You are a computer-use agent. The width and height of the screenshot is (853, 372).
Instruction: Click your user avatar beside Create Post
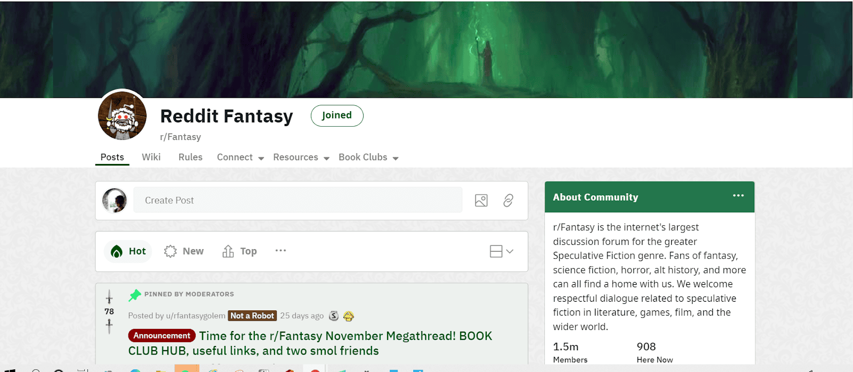[x=115, y=201]
